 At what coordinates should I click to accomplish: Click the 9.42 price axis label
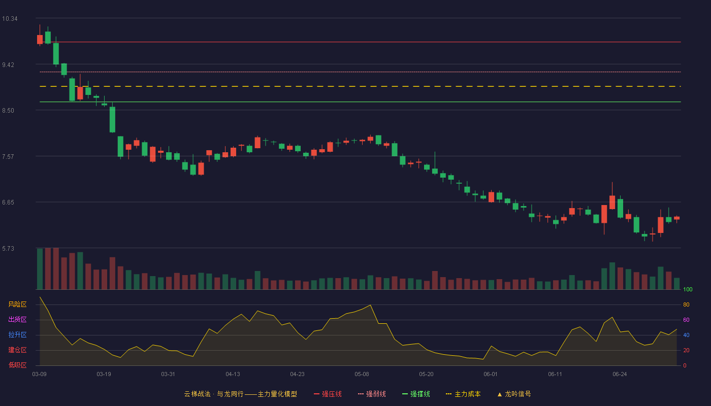(x=8, y=65)
